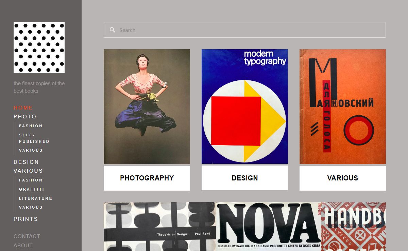
Task: Click the polka dot logo image
Action: pos(39,47)
